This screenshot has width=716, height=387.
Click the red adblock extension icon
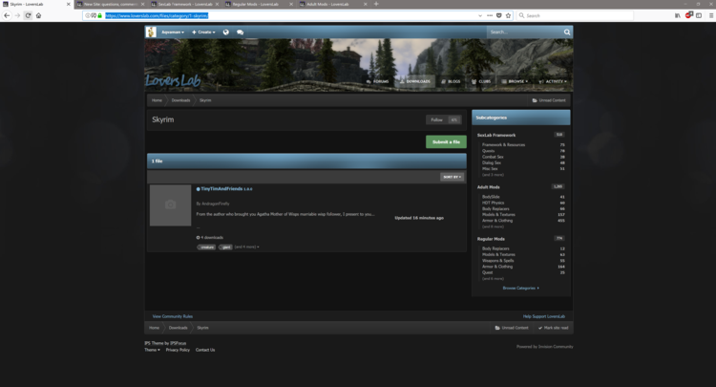pyautogui.click(x=688, y=15)
